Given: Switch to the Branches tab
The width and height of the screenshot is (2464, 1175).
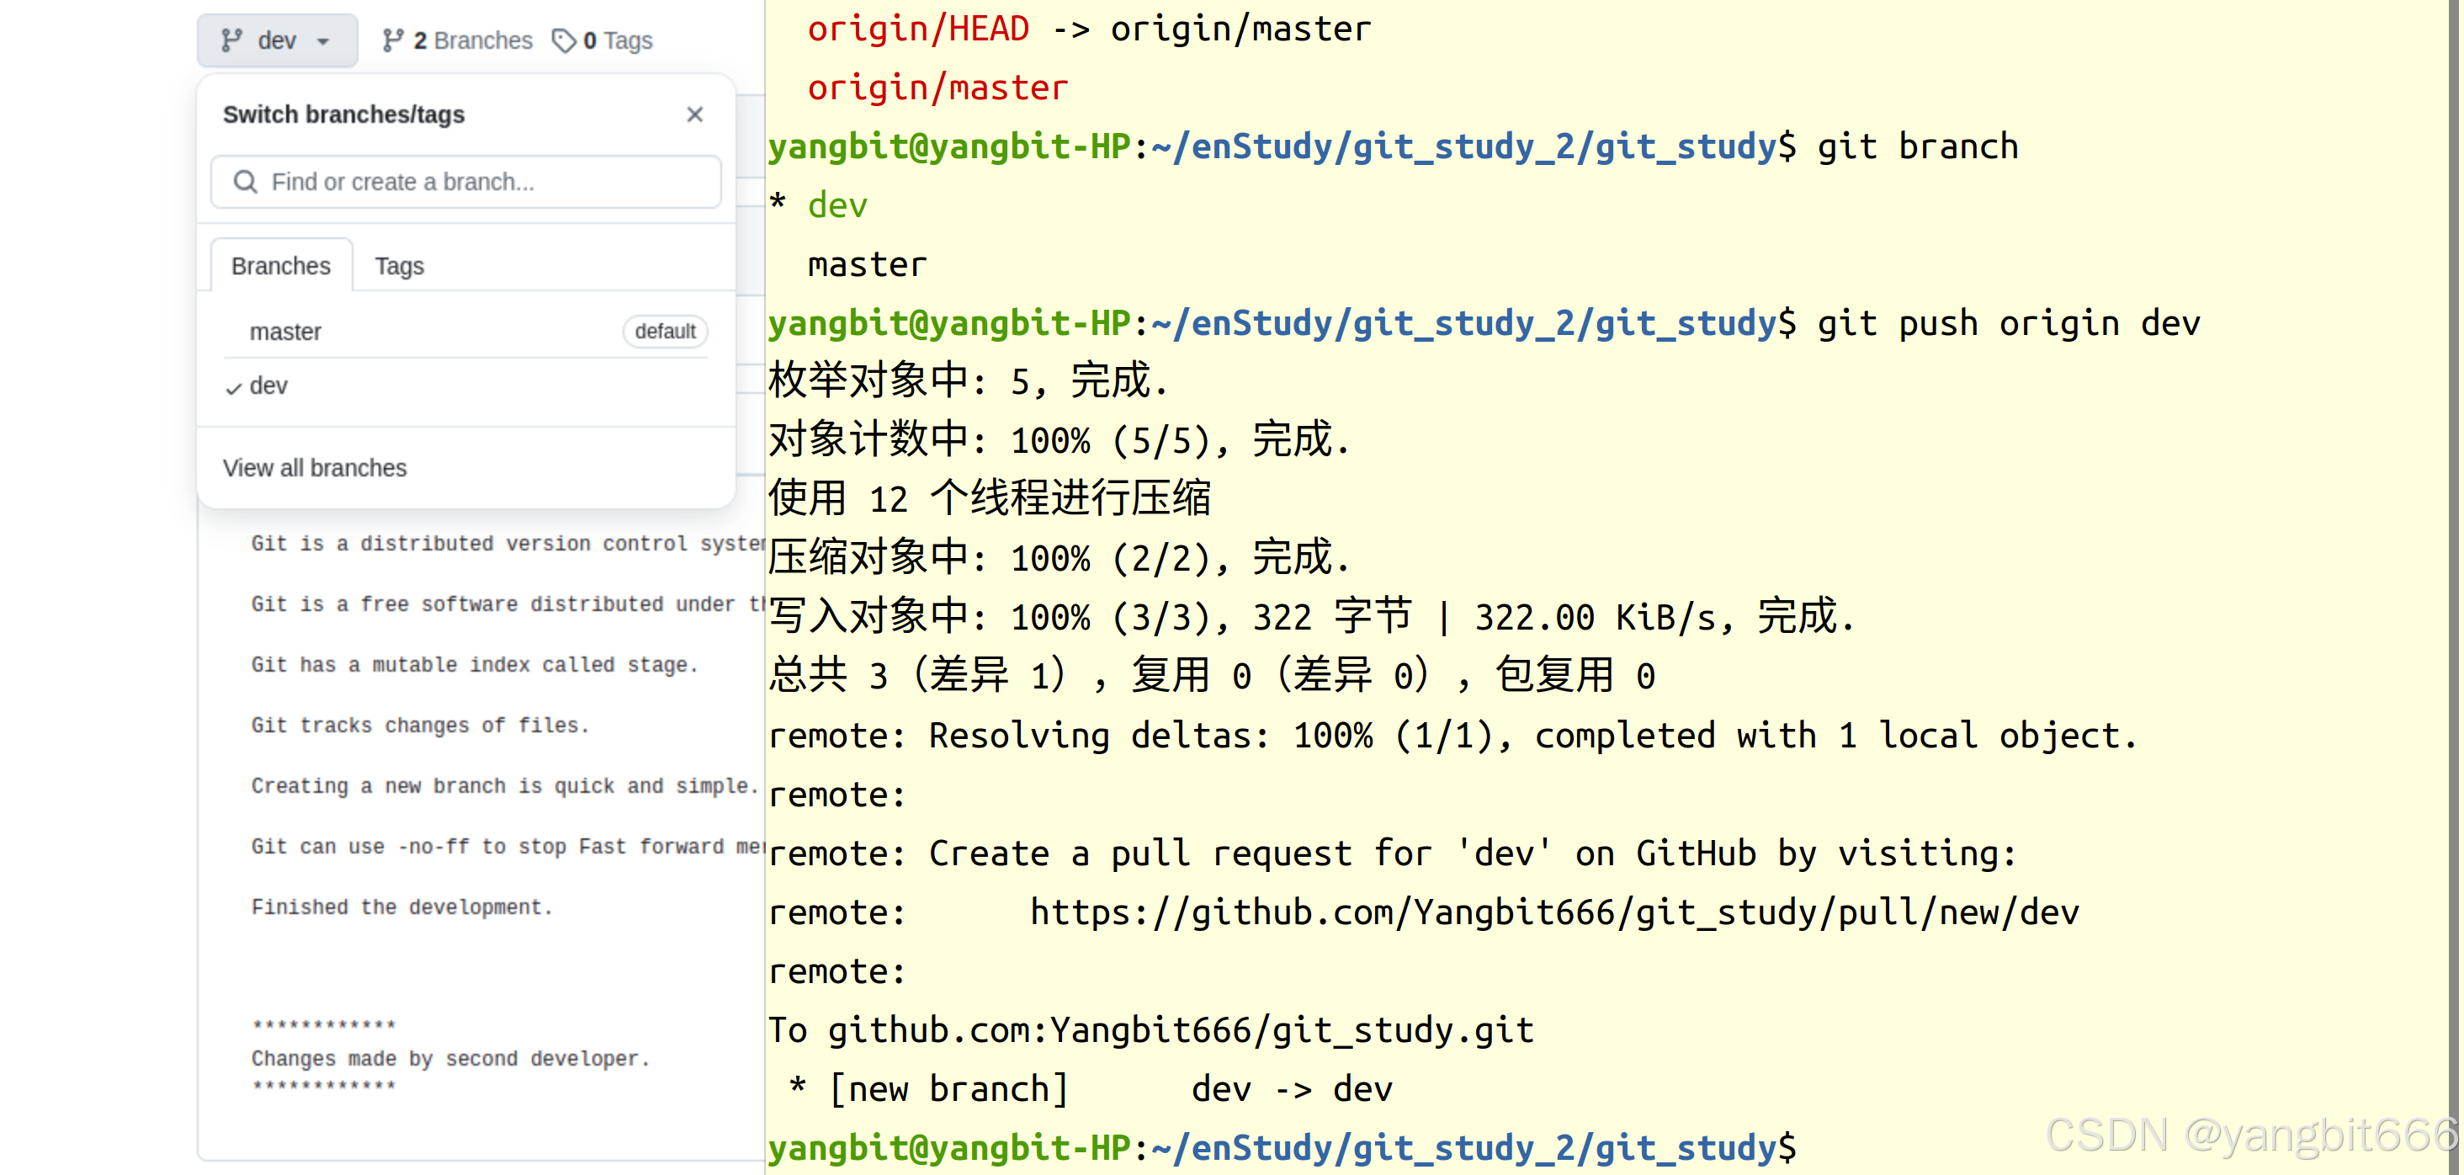Looking at the screenshot, I should coord(280,266).
